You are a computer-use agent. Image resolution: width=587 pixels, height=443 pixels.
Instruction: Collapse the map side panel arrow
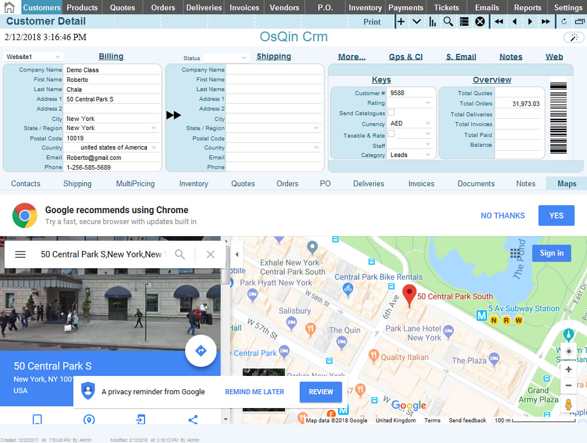(237, 254)
